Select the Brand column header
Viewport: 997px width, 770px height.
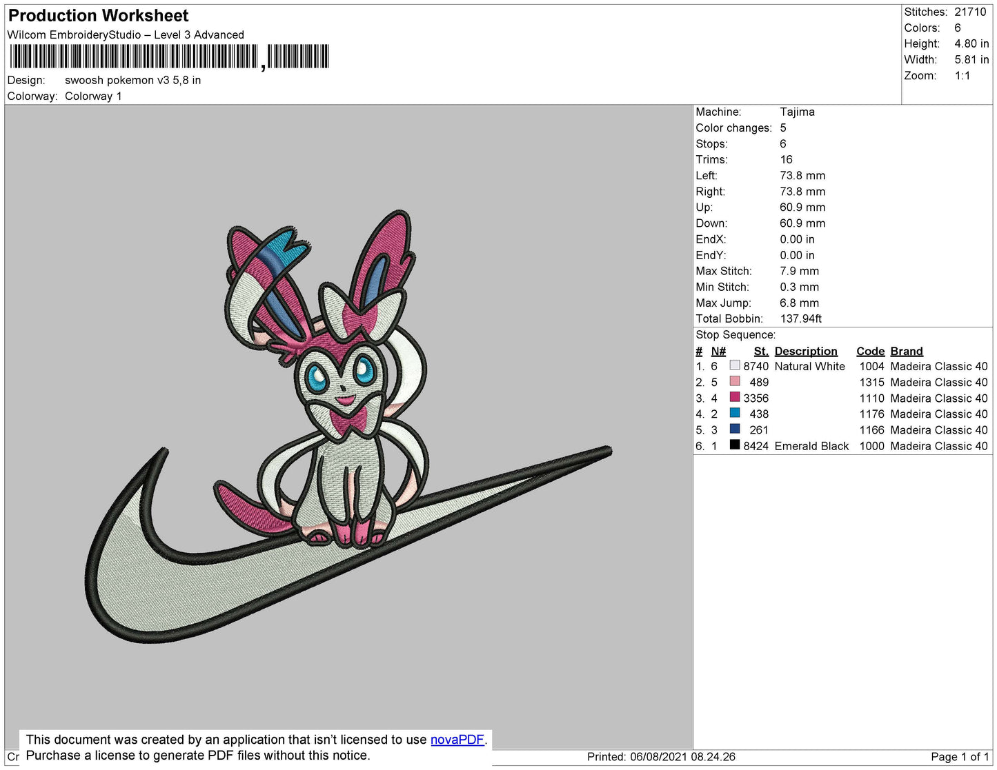tap(906, 351)
